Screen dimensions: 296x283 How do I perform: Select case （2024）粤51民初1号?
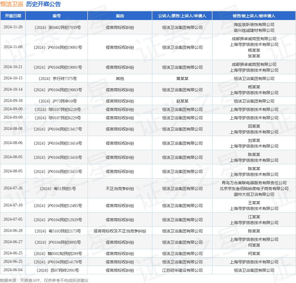(57, 188)
